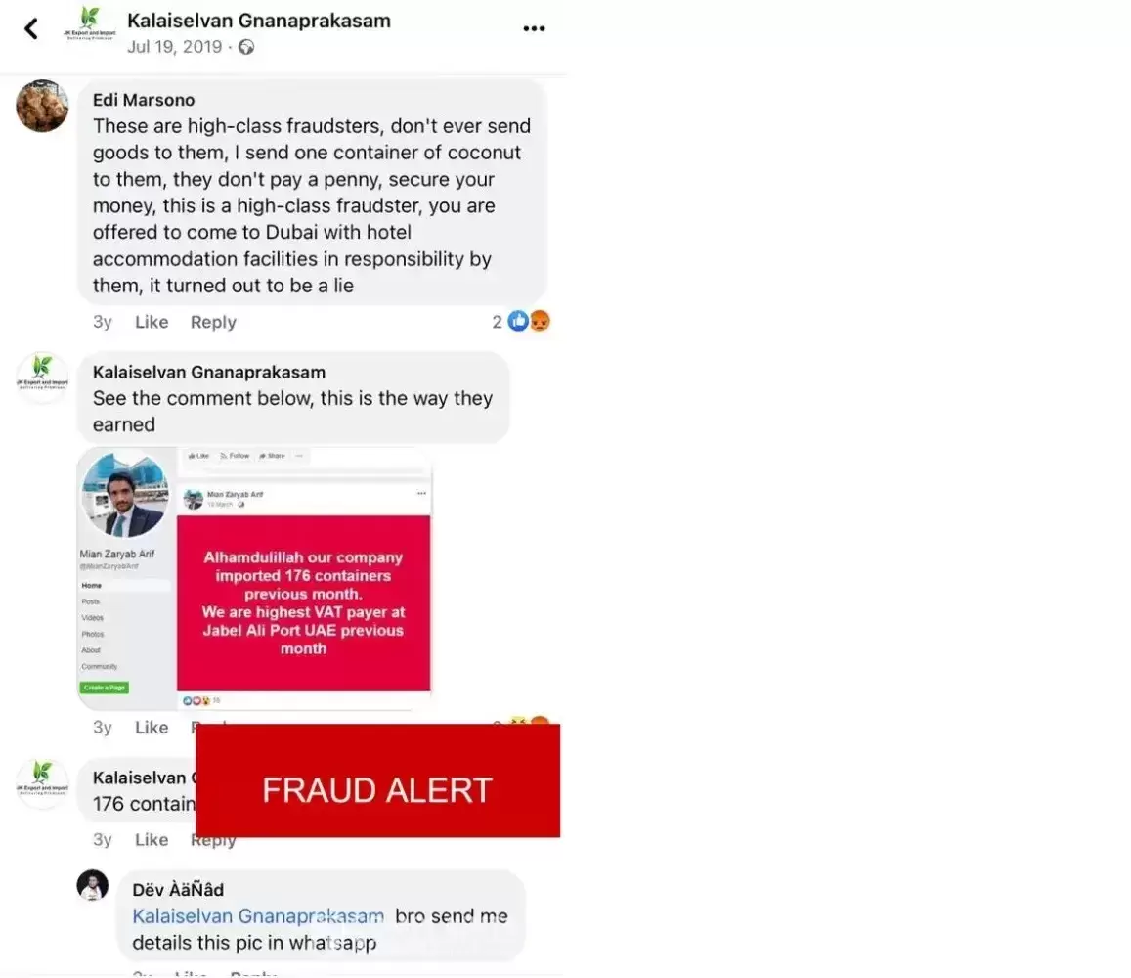Click the Edi Marsono commenter name

tap(144, 100)
